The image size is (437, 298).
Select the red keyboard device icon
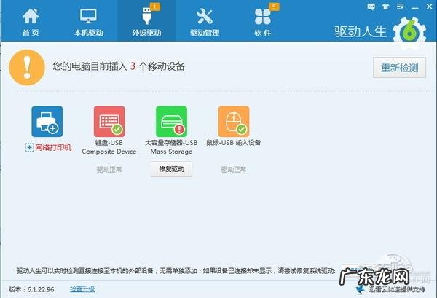pyautogui.click(x=109, y=121)
